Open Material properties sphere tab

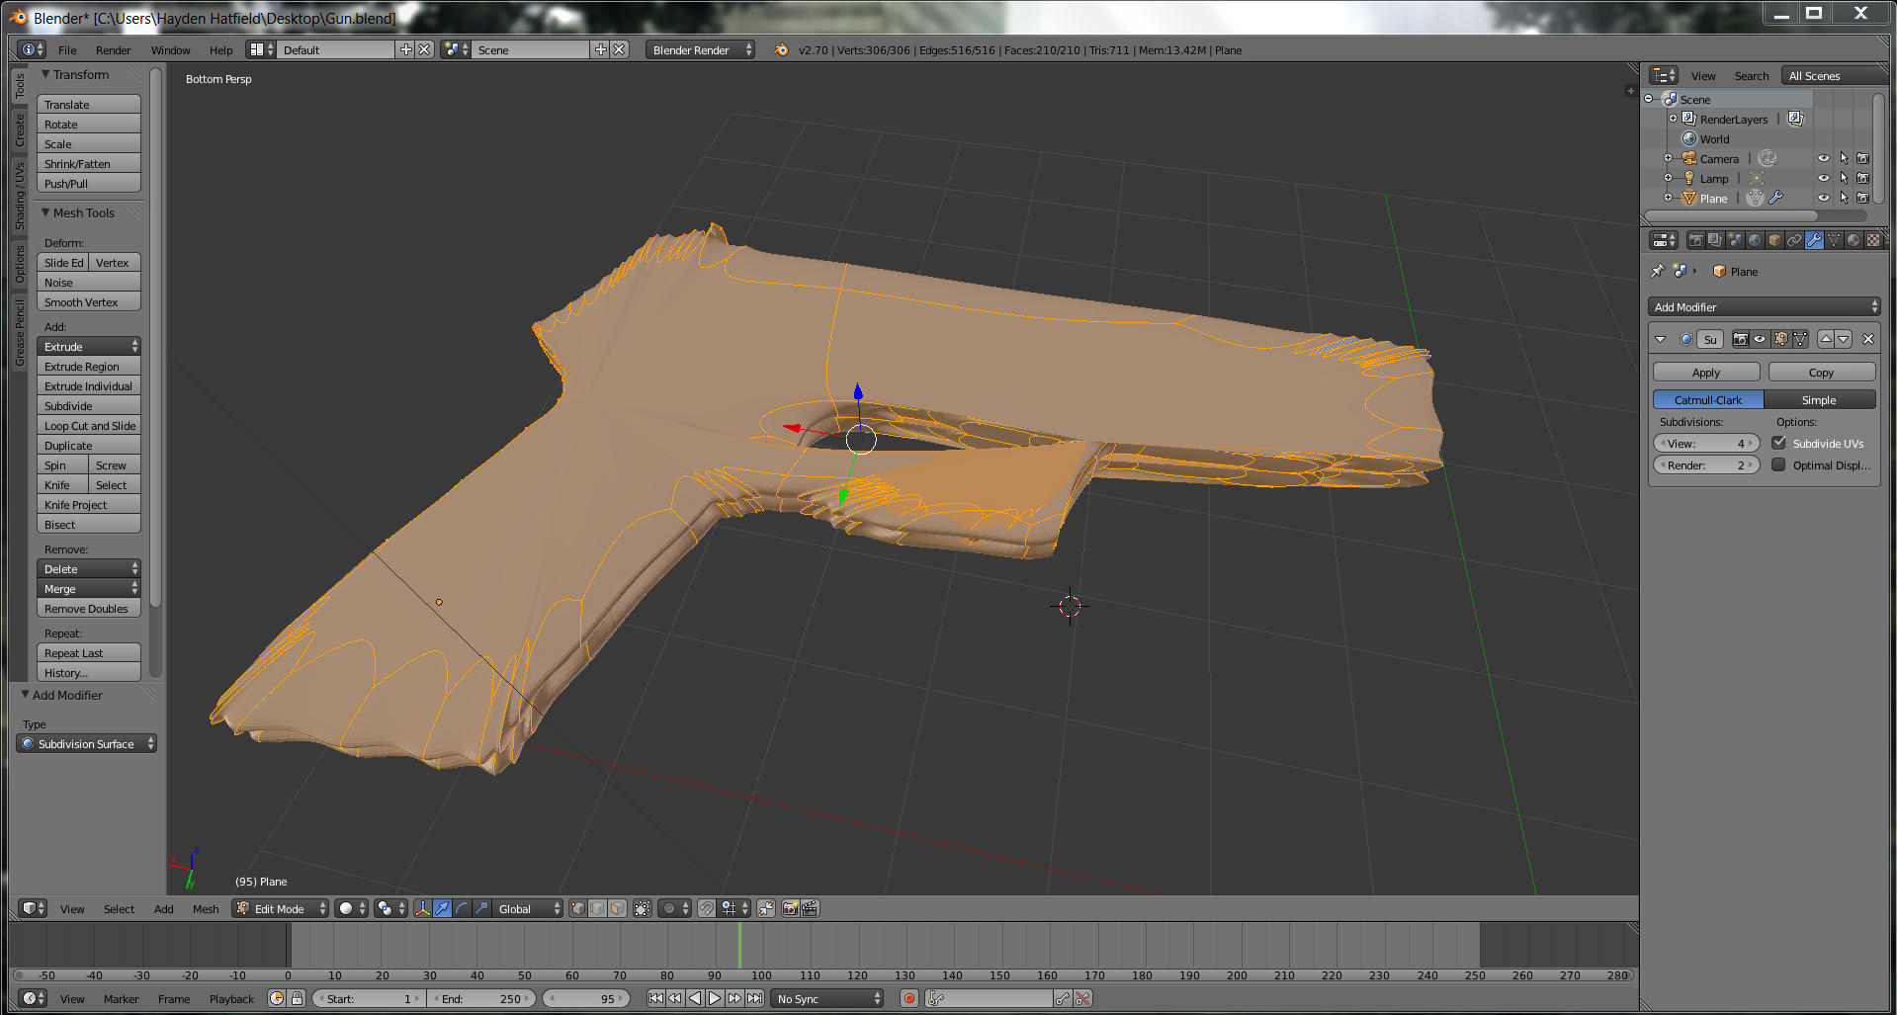pyautogui.click(x=1854, y=240)
